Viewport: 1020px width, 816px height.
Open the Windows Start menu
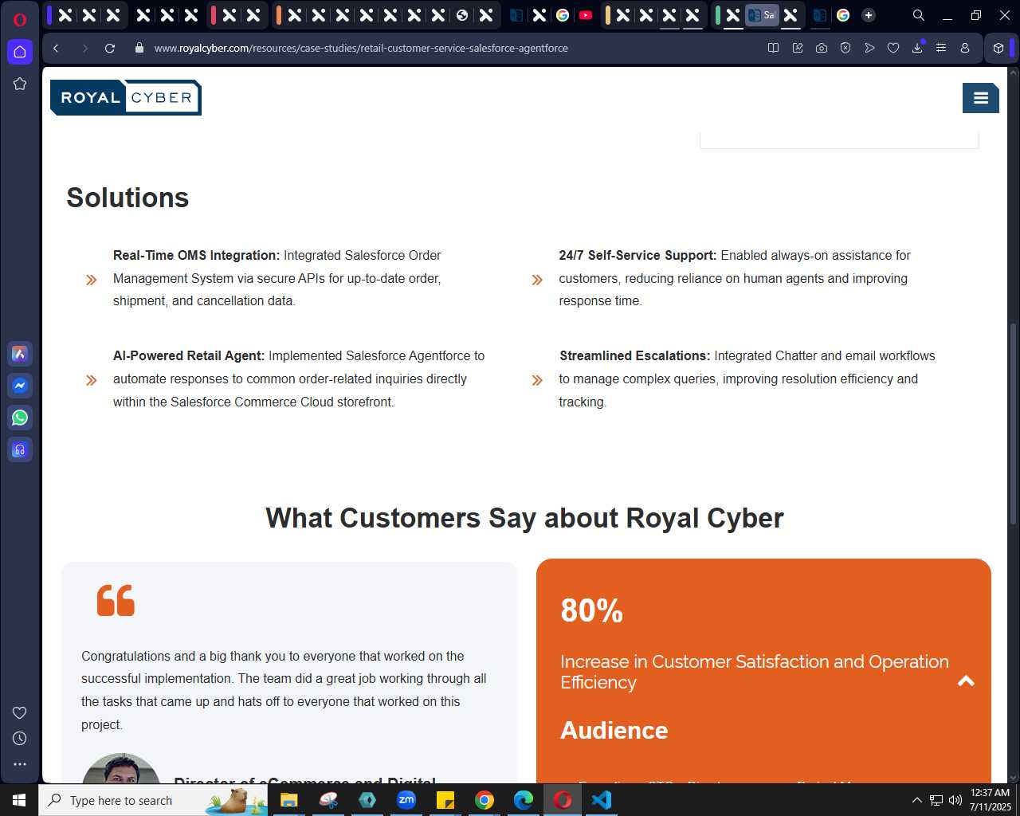19,800
